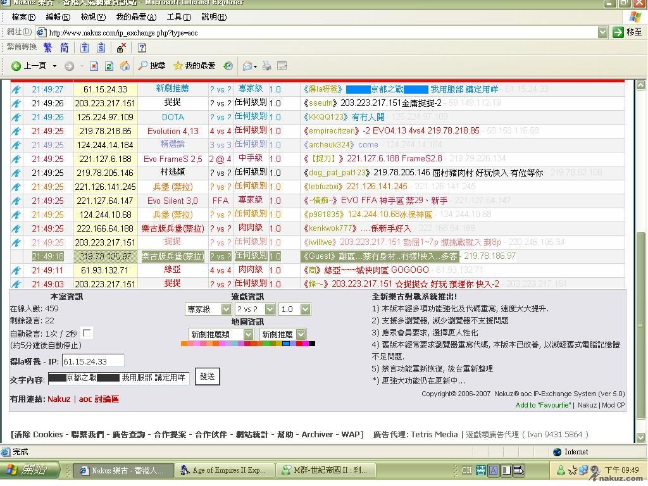Click the join icon in the DOTA row
648x486 pixels.
(x=16, y=117)
